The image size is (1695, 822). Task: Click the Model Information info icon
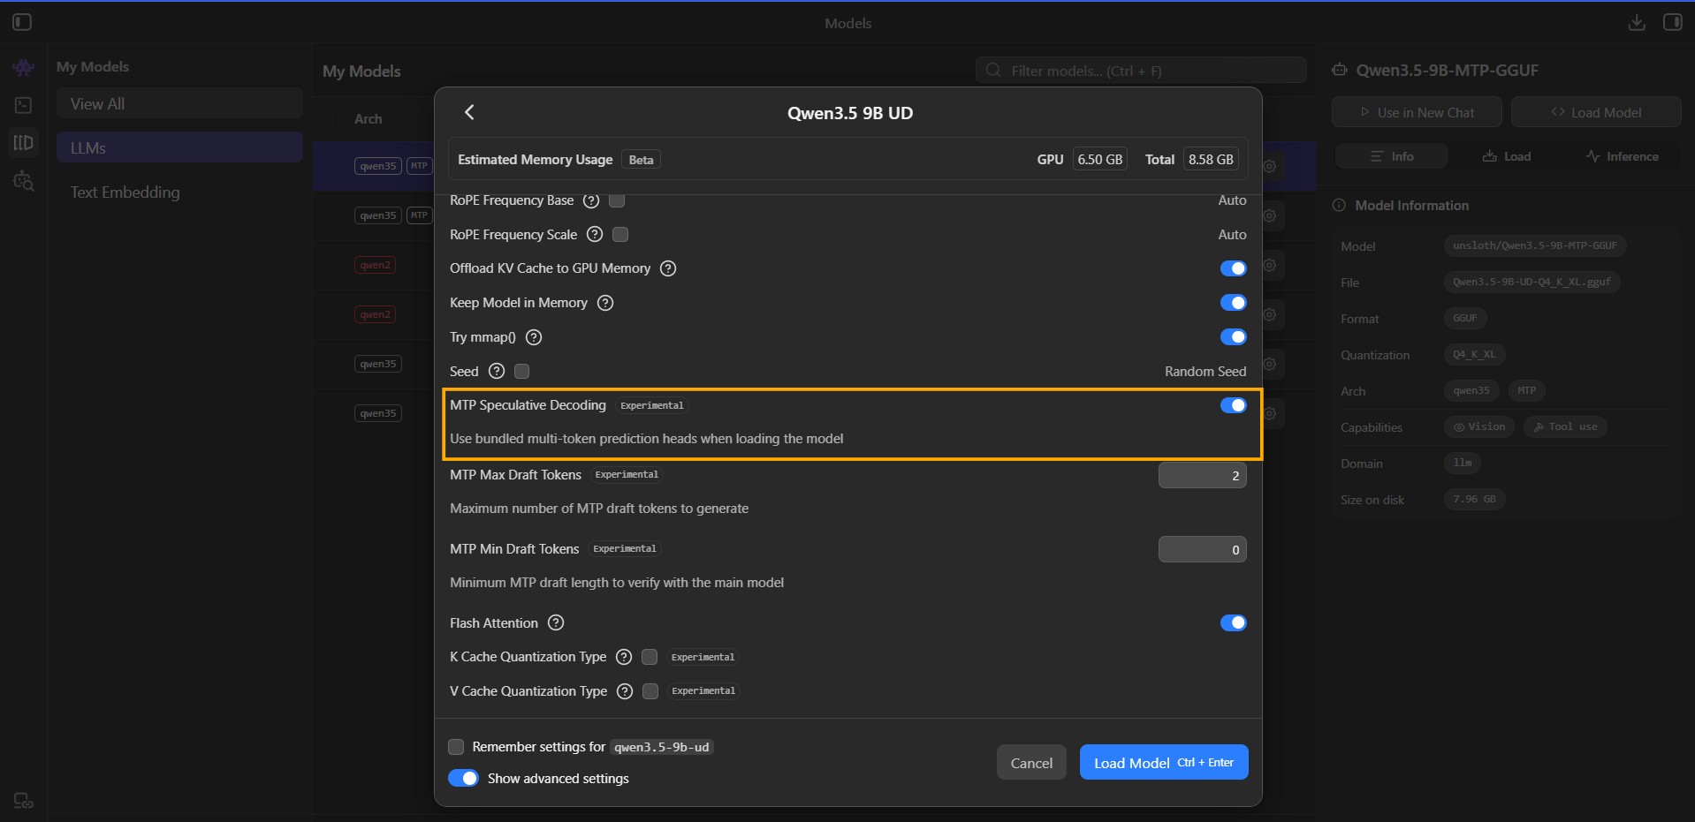click(1339, 205)
